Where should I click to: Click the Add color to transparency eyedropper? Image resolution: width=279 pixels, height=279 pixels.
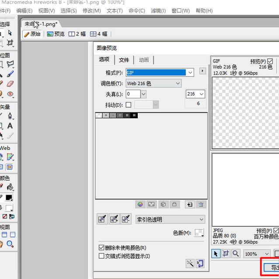tap(114, 219)
